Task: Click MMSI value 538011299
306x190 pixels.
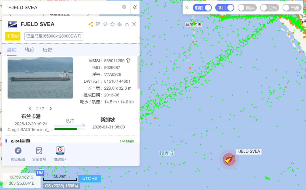Action: click(x=114, y=61)
